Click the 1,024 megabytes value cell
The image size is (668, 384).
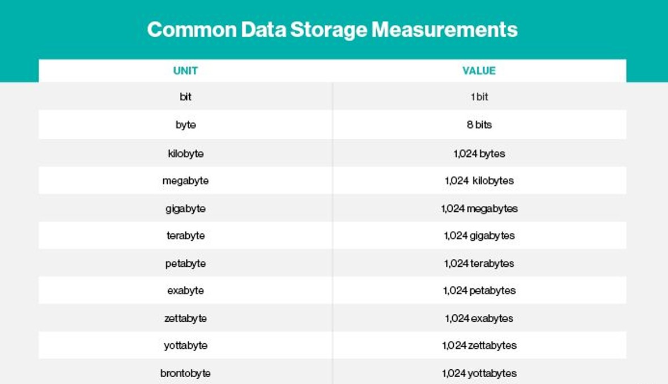click(x=479, y=208)
